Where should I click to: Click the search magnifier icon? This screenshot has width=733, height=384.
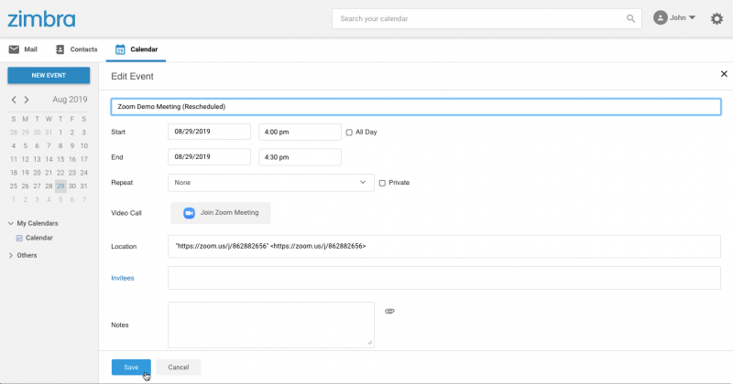tap(630, 18)
